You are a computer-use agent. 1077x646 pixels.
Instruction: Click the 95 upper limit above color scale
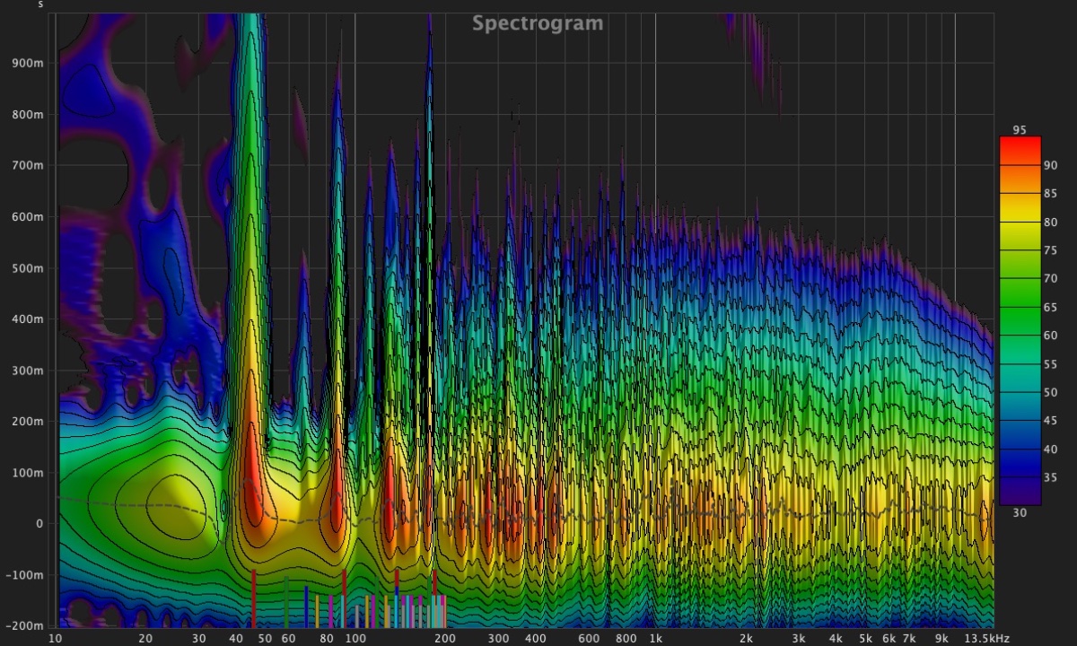(1019, 130)
